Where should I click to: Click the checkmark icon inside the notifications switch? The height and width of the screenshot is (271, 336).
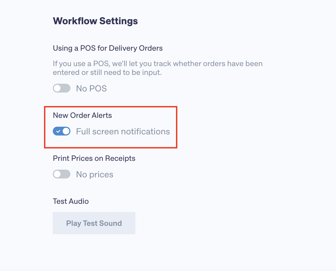click(x=58, y=132)
